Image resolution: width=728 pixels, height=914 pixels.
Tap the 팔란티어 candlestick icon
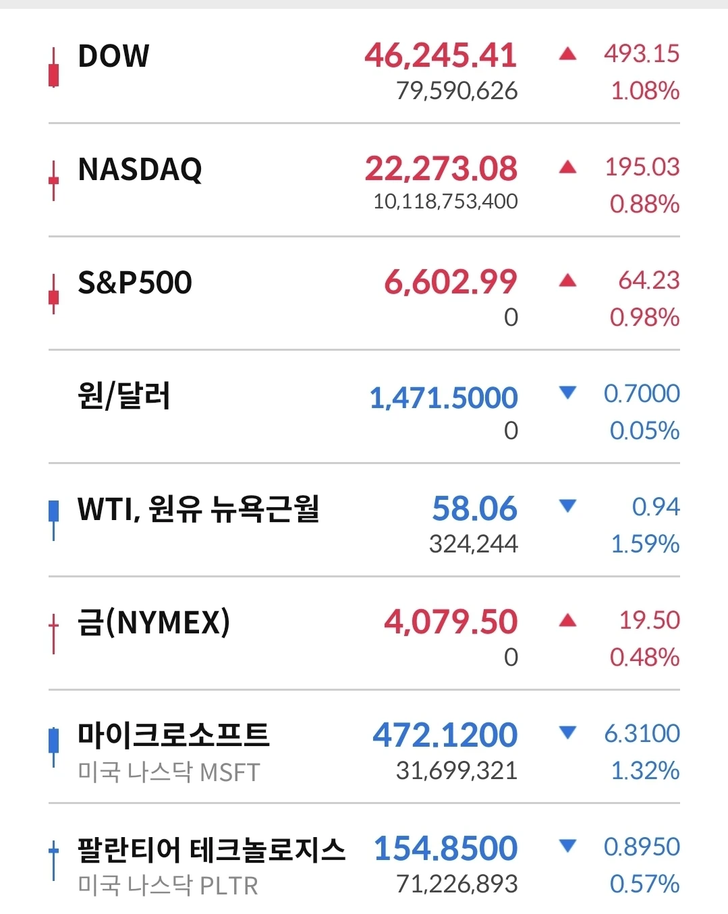pyautogui.click(x=53, y=860)
